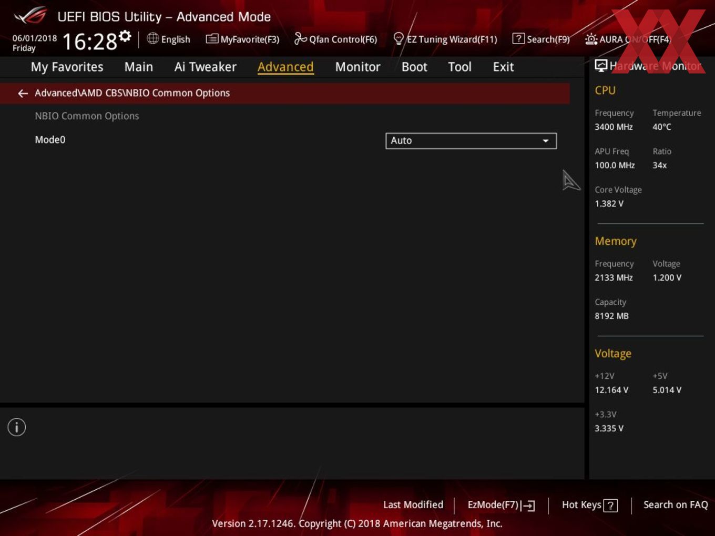Open the Mode0 Auto dropdown
715x536 pixels.
[471, 141]
